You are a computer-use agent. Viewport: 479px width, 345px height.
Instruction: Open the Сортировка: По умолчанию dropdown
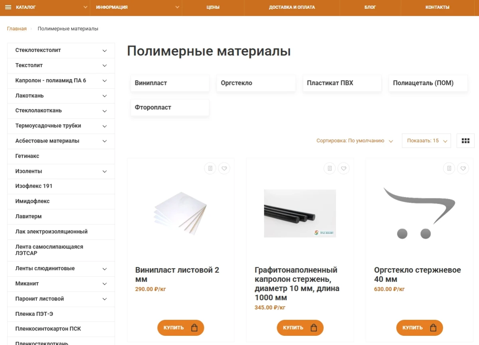[354, 141]
